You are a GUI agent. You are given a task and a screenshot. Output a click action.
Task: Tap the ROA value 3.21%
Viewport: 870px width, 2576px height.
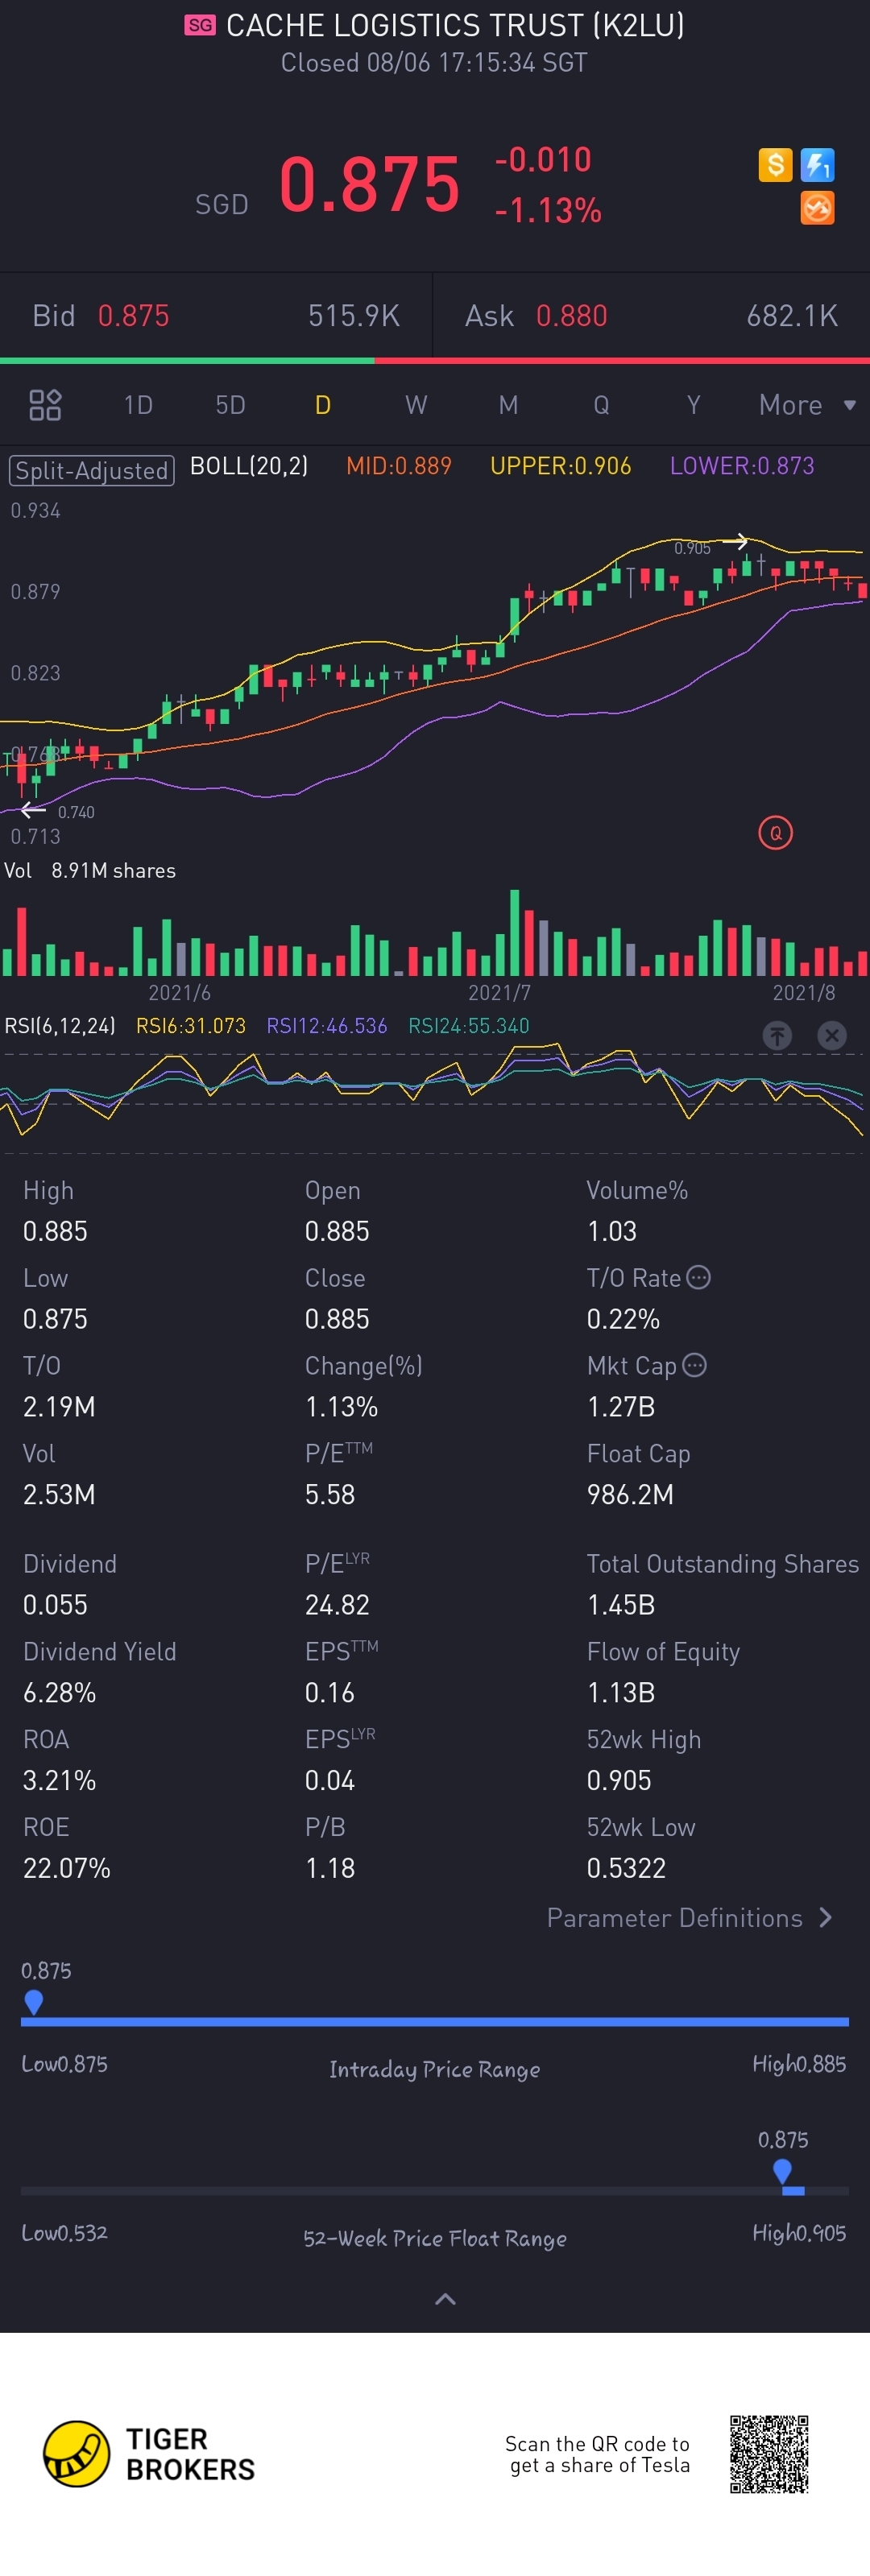(x=60, y=1781)
